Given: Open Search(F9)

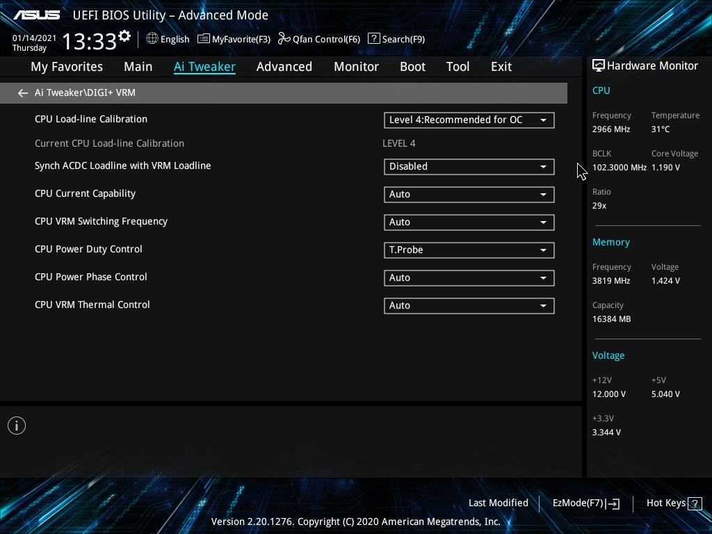Looking at the screenshot, I should (x=396, y=39).
